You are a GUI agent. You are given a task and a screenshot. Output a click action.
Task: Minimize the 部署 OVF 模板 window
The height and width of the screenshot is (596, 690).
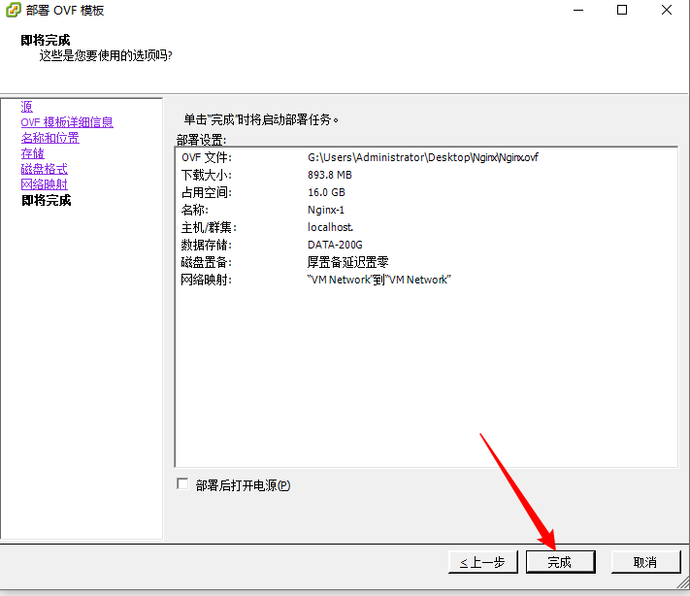pyautogui.click(x=578, y=10)
